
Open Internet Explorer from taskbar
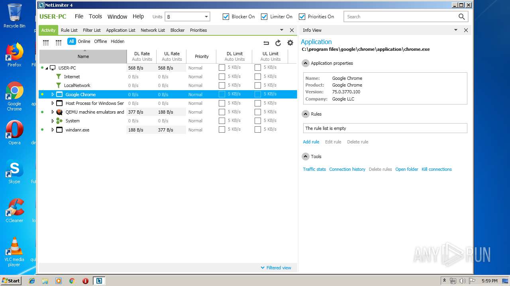pyautogui.click(x=32, y=281)
